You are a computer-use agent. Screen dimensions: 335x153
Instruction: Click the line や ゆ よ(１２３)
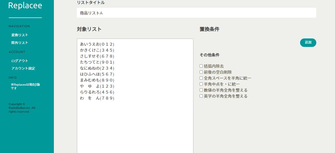point(97,86)
